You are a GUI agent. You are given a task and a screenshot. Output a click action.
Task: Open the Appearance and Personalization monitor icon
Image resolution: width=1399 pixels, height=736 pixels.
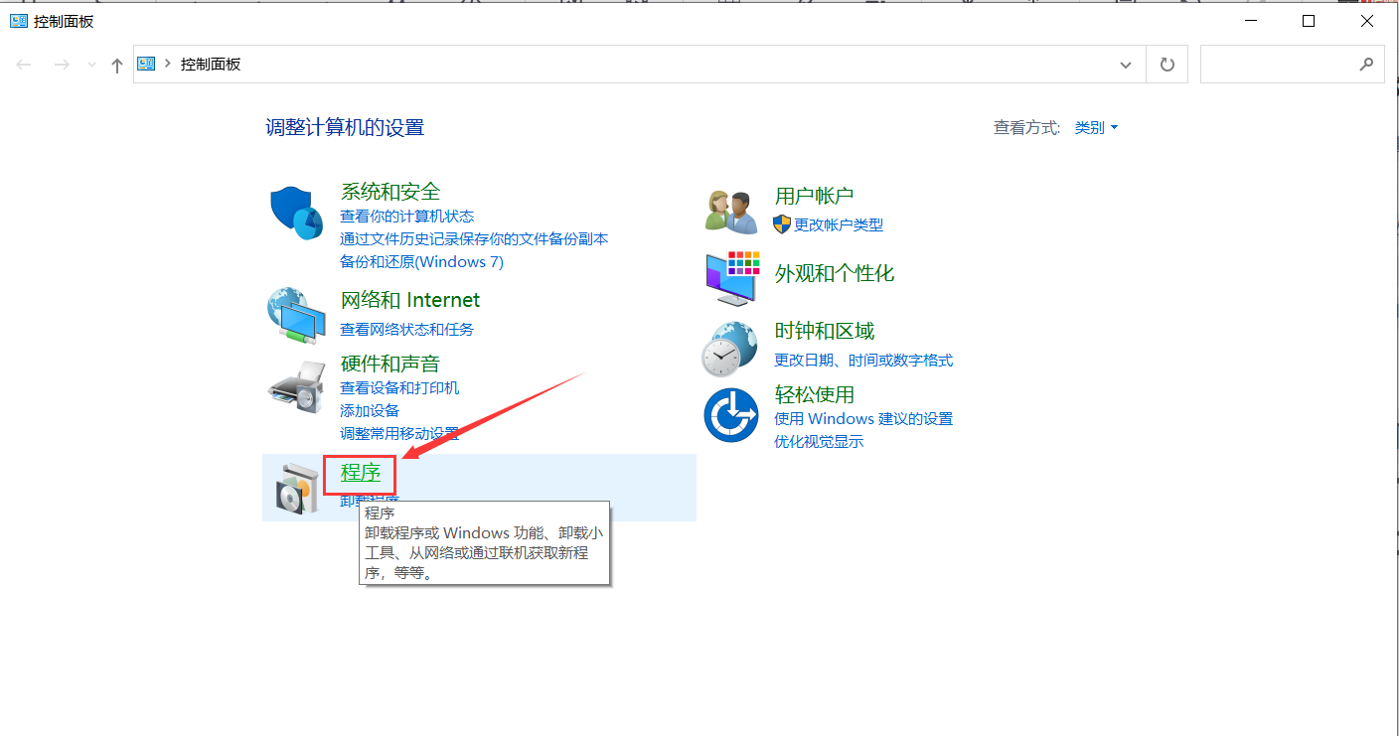click(x=731, y=278)
